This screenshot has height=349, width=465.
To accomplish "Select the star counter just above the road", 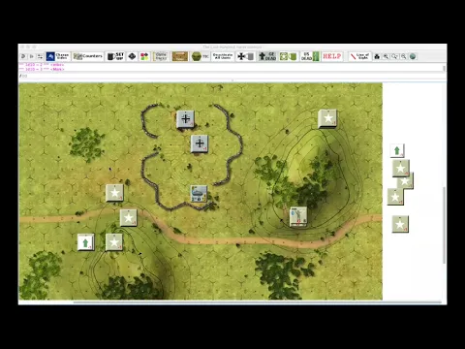I will 114,193.
